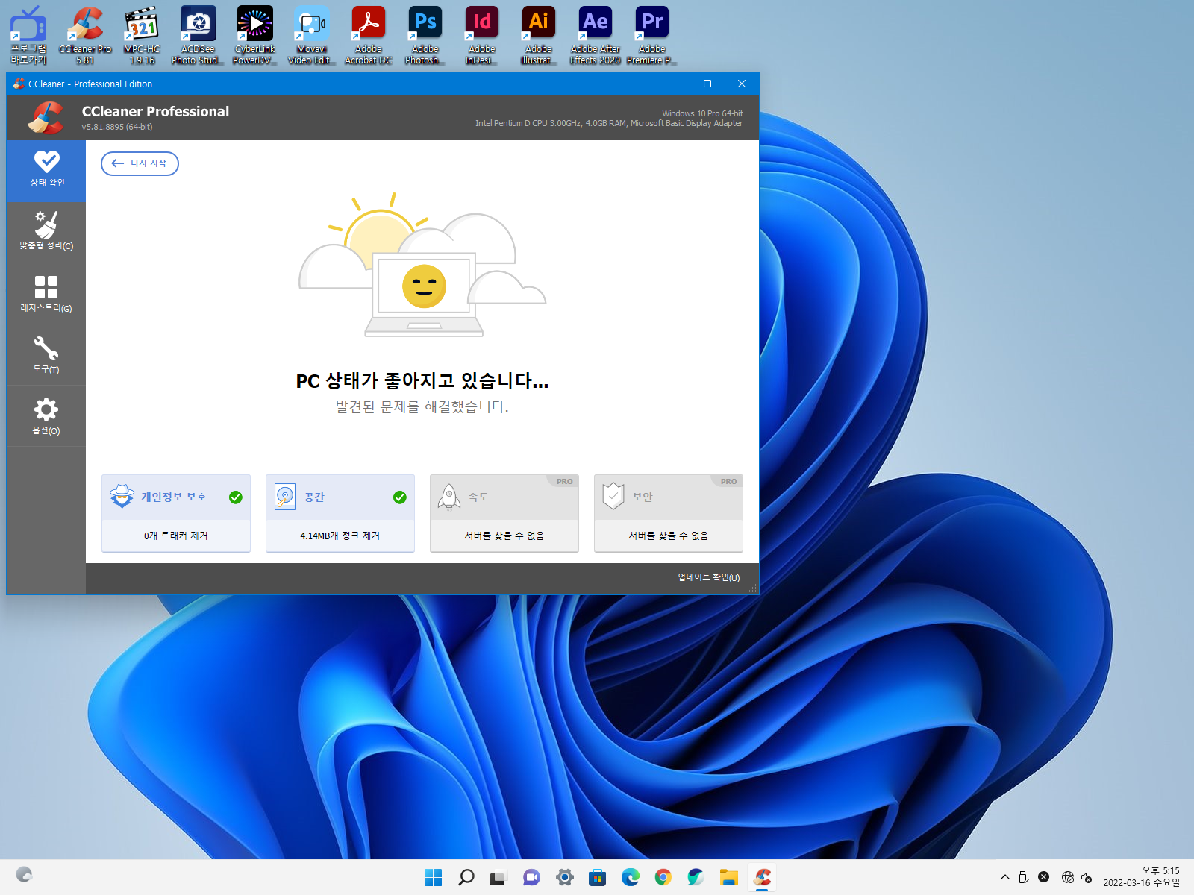This screenshot has height=895, width=1194.
Task: Open the 도구 tools section
Action: coord(46,355)
